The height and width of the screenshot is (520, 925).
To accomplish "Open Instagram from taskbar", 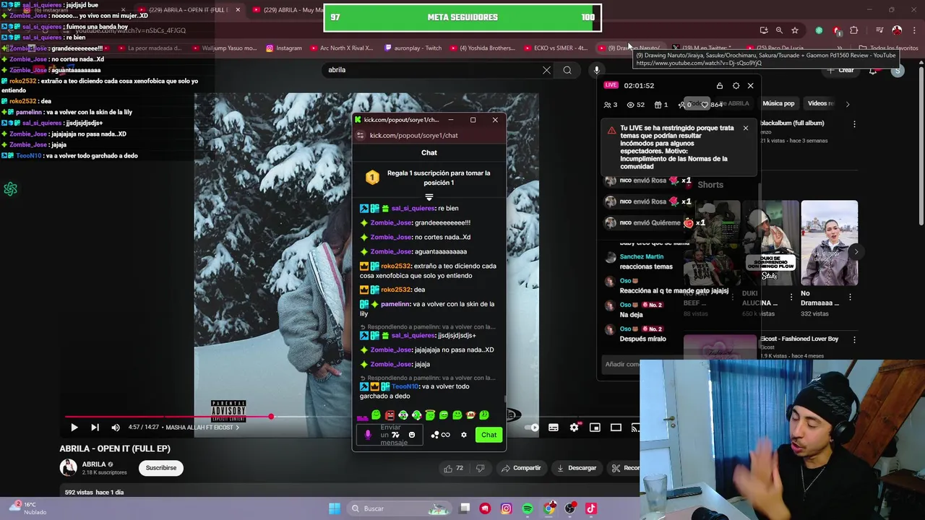I will (506, 508).
